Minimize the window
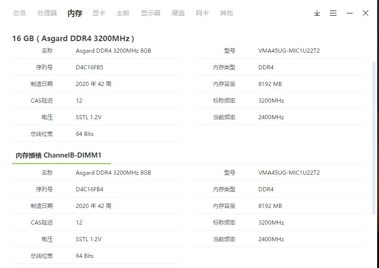 click(x=349, y=13)
